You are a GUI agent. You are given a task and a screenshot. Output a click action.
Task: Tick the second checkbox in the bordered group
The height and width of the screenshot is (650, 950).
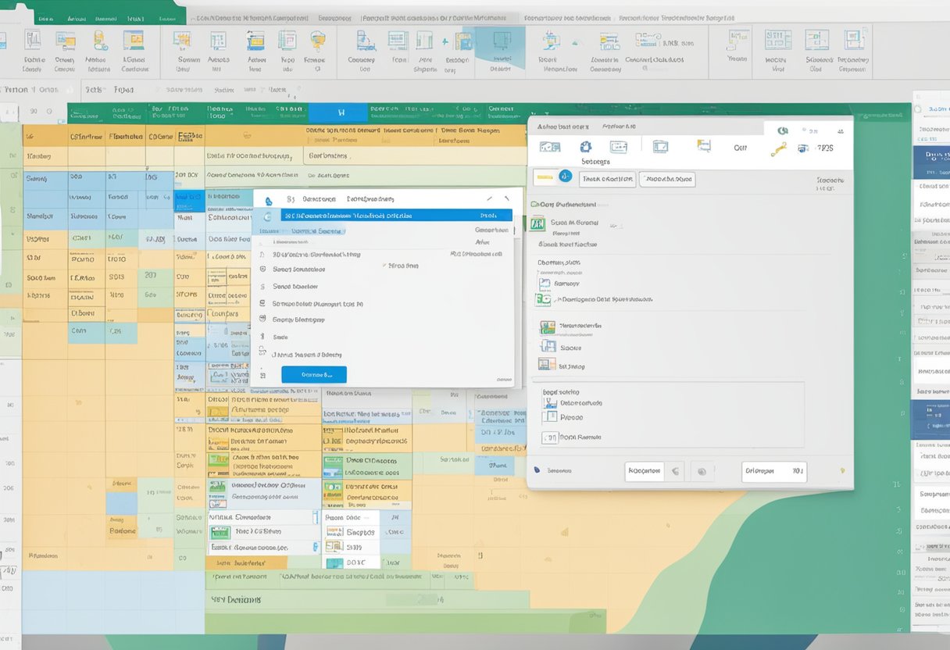click(550, 418)
